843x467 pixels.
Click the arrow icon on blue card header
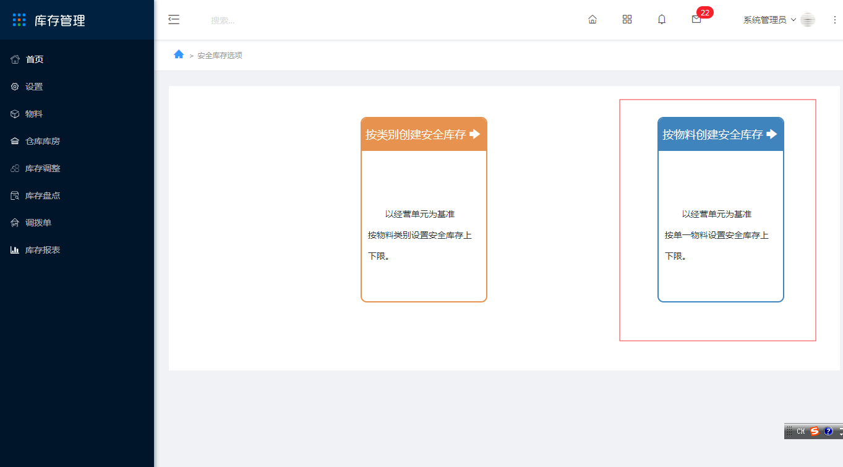coord(771,134)
